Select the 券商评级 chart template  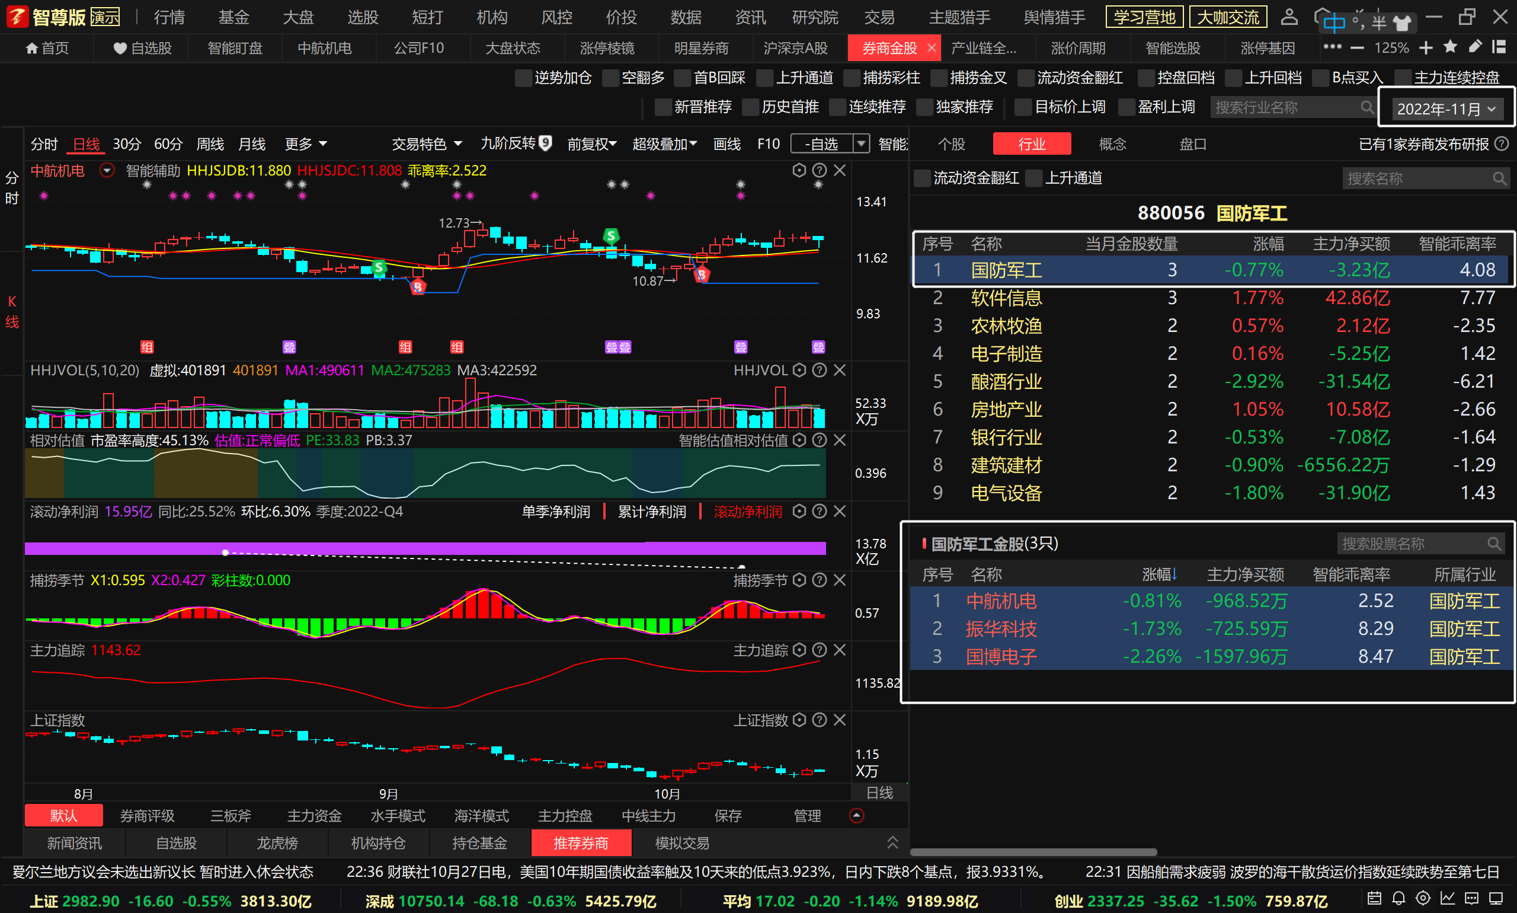click(148, 816)
